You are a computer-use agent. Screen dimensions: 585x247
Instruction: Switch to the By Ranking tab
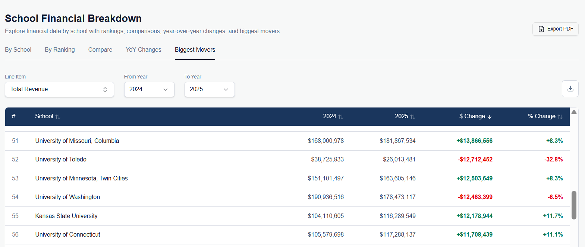pos(60,50)
